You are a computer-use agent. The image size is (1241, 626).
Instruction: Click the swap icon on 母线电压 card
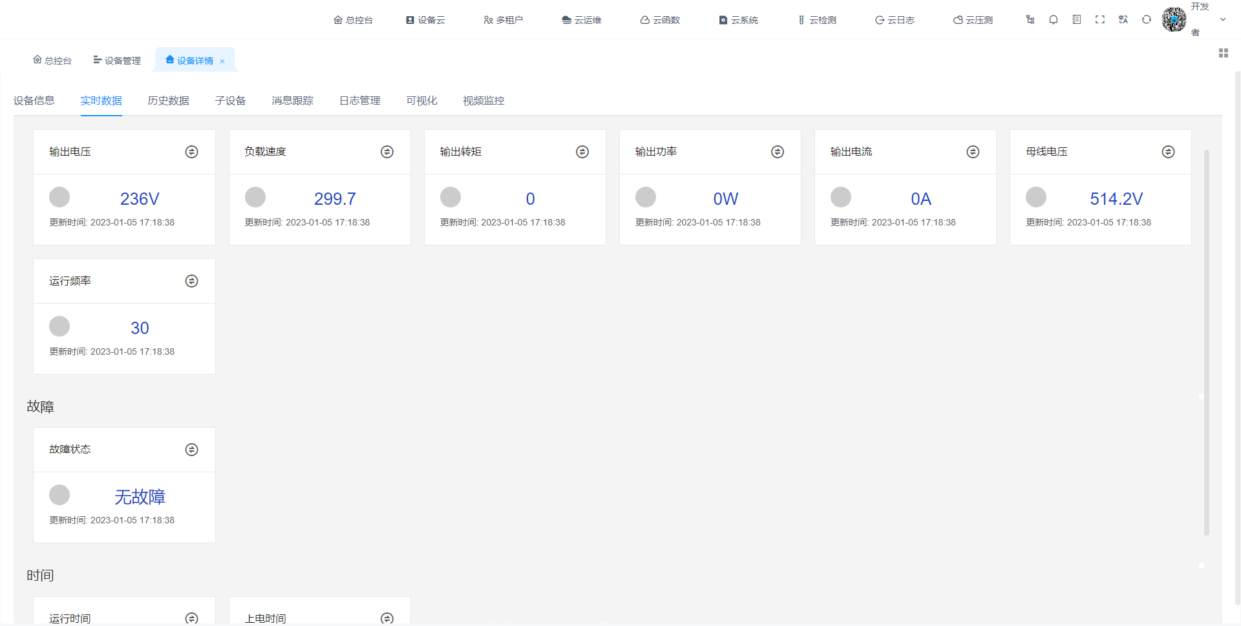(1168, 152)
